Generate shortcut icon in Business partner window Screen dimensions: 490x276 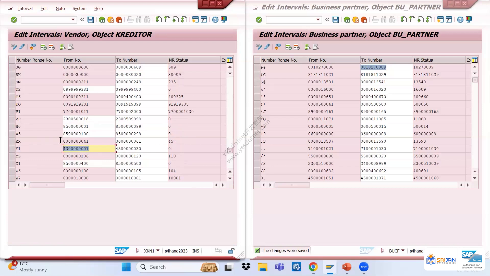[x=449, y=20]
